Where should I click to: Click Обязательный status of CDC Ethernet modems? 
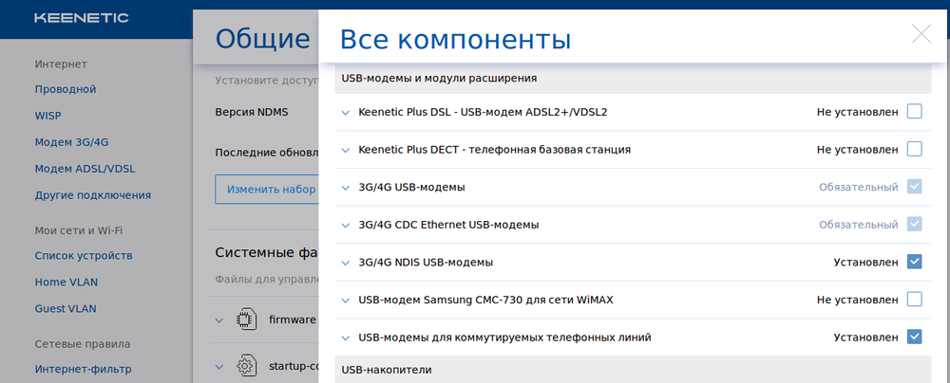tap(859, 225)
